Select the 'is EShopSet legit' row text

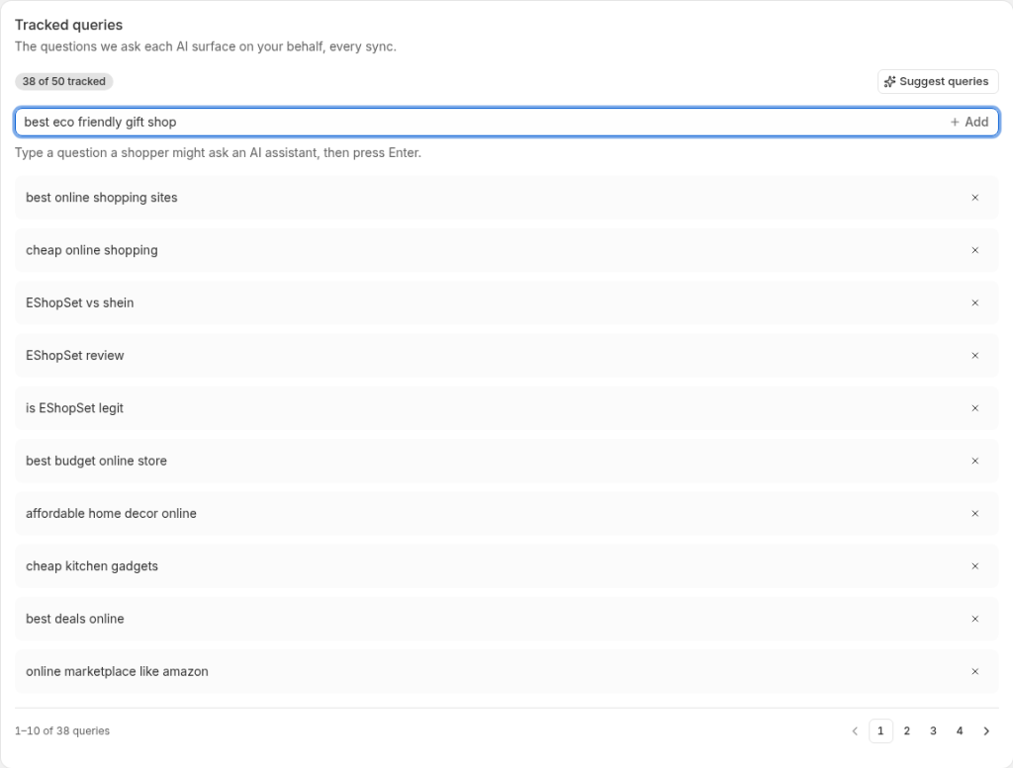(74, 408)
